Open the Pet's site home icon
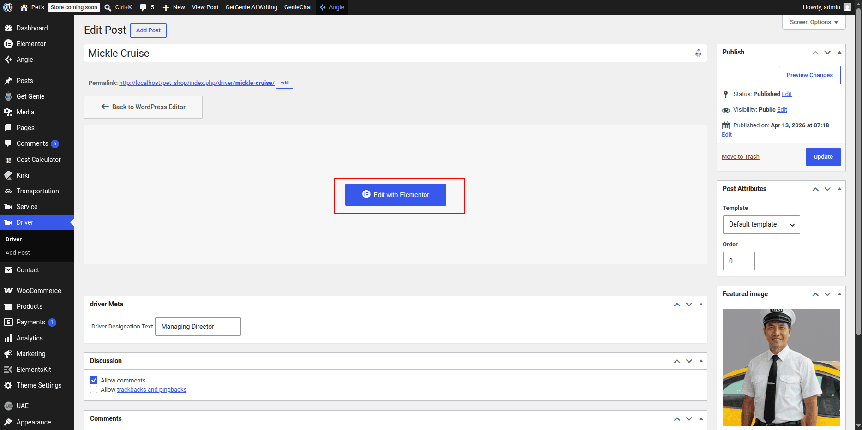 [24, 7]
